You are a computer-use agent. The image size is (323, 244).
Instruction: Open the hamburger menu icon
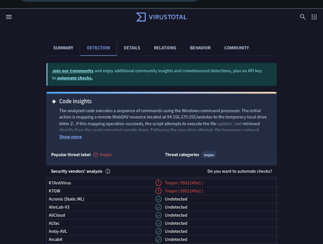pyautogui.click(x=9, y=17)
